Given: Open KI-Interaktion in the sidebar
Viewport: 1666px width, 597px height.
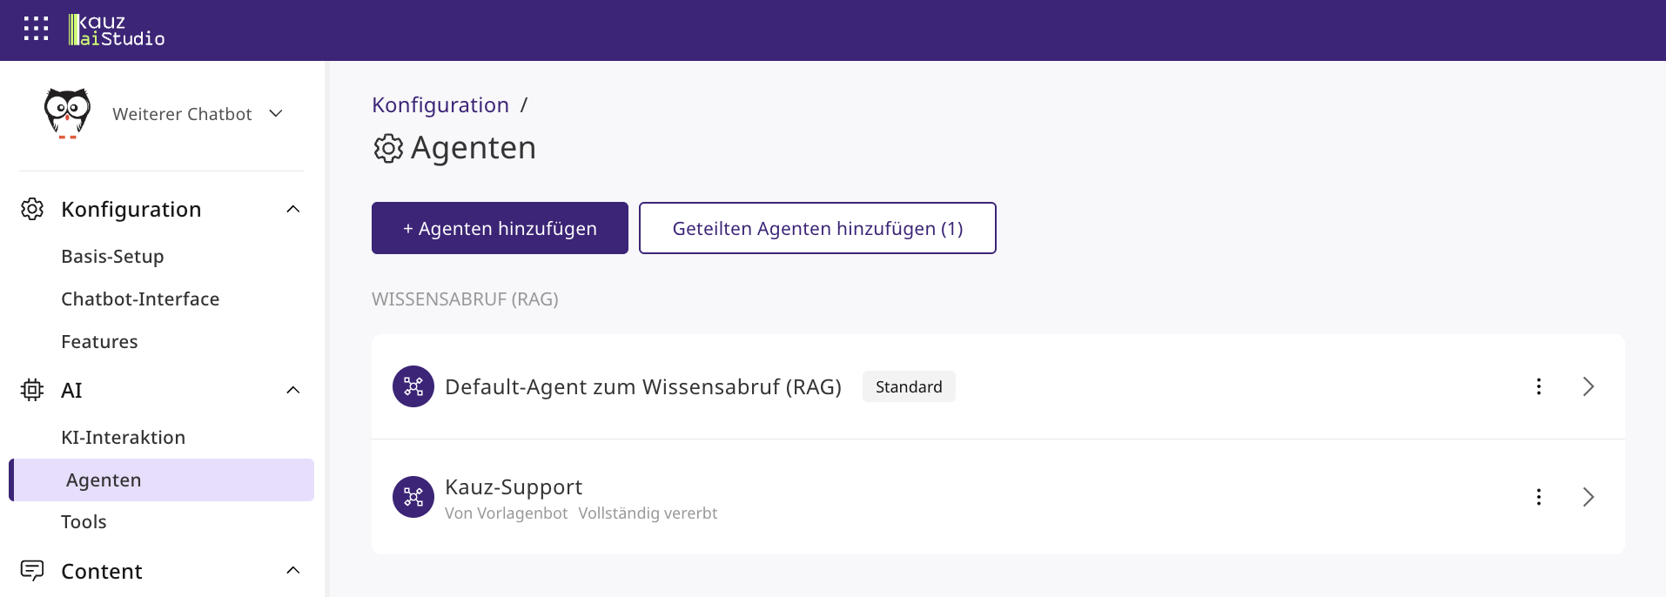Looking at the screenshot, I should point(123,437).
